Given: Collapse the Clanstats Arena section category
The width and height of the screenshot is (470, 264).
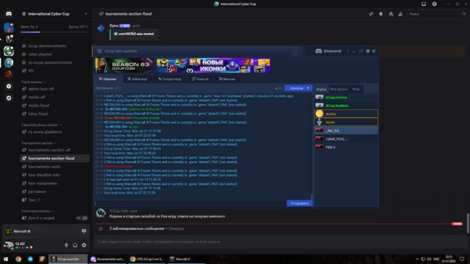Looking at the screenshot, I should pyautogui.click(x=41, y=125).
